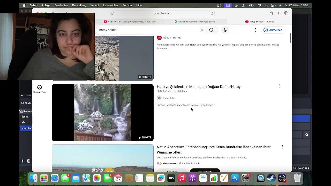Open the Harbiye Şelalesi'nin Muhteşem Doğası video title

[x=199, y=87]
